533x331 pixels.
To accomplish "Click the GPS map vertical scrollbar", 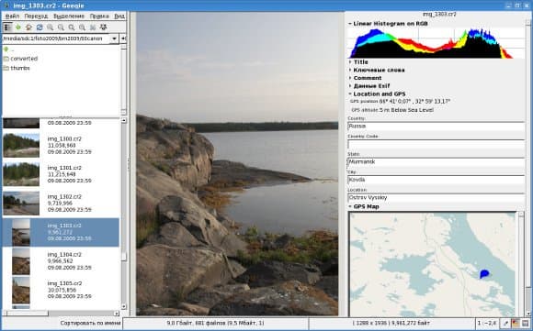I will click(x=521, y=265).
